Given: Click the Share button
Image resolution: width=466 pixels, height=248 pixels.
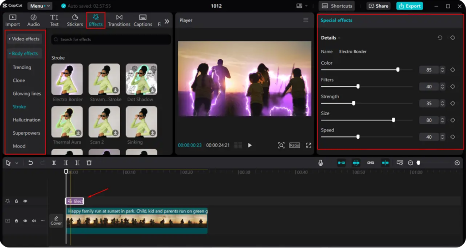Looking at the screenshot, I should click(x=378, y=6).
